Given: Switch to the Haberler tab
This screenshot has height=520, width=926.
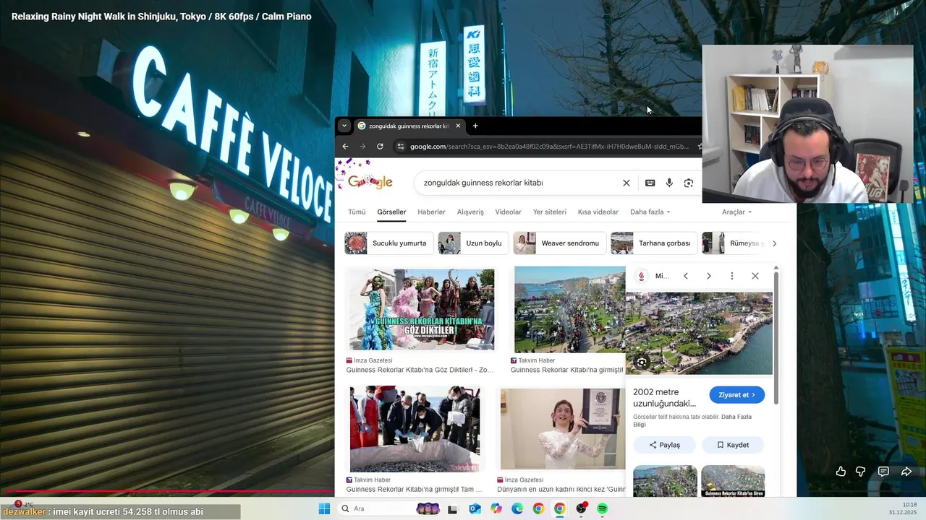Looking at the screenshot, I should pyautogui.click(x=431, y=212).
